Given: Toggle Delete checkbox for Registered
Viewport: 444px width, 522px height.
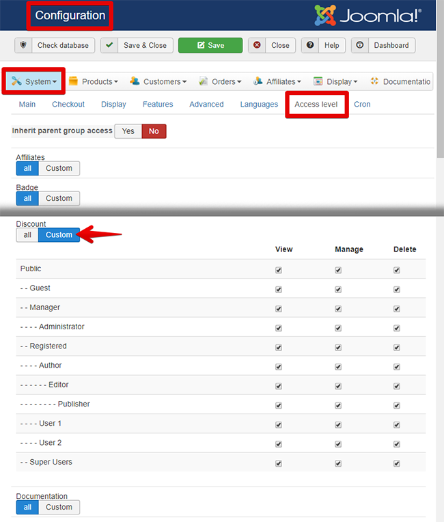Looking at the screenshot, I should [397, 347].
